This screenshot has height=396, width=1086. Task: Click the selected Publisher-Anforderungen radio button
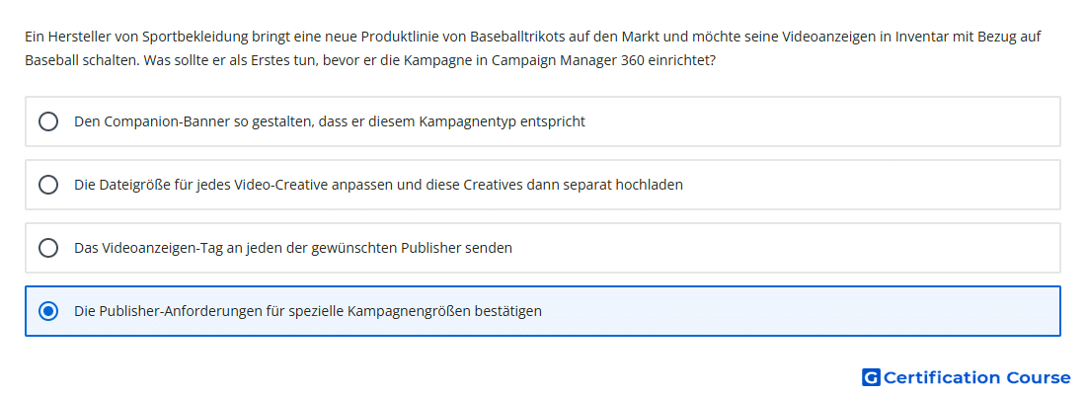point(48,311)
